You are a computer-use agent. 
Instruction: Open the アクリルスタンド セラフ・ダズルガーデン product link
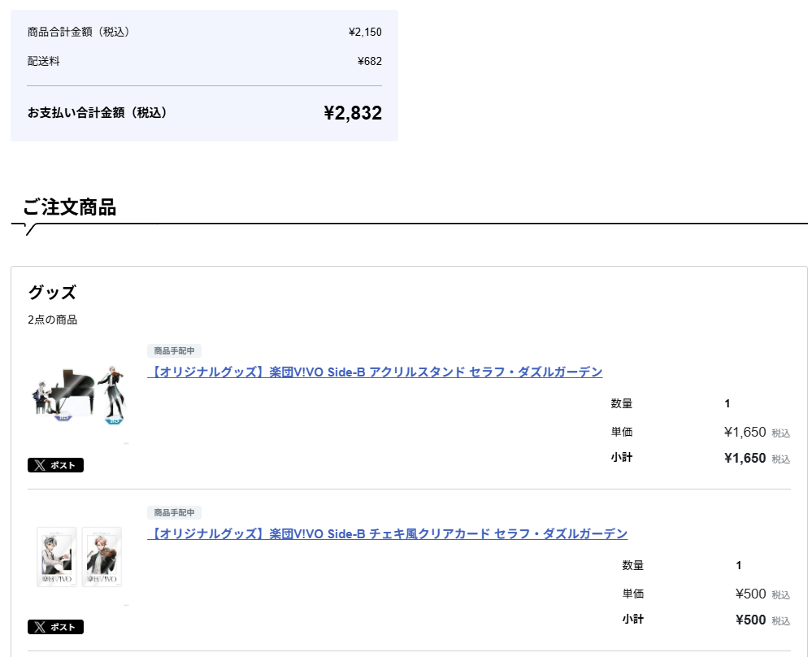(x=375, y=372)
